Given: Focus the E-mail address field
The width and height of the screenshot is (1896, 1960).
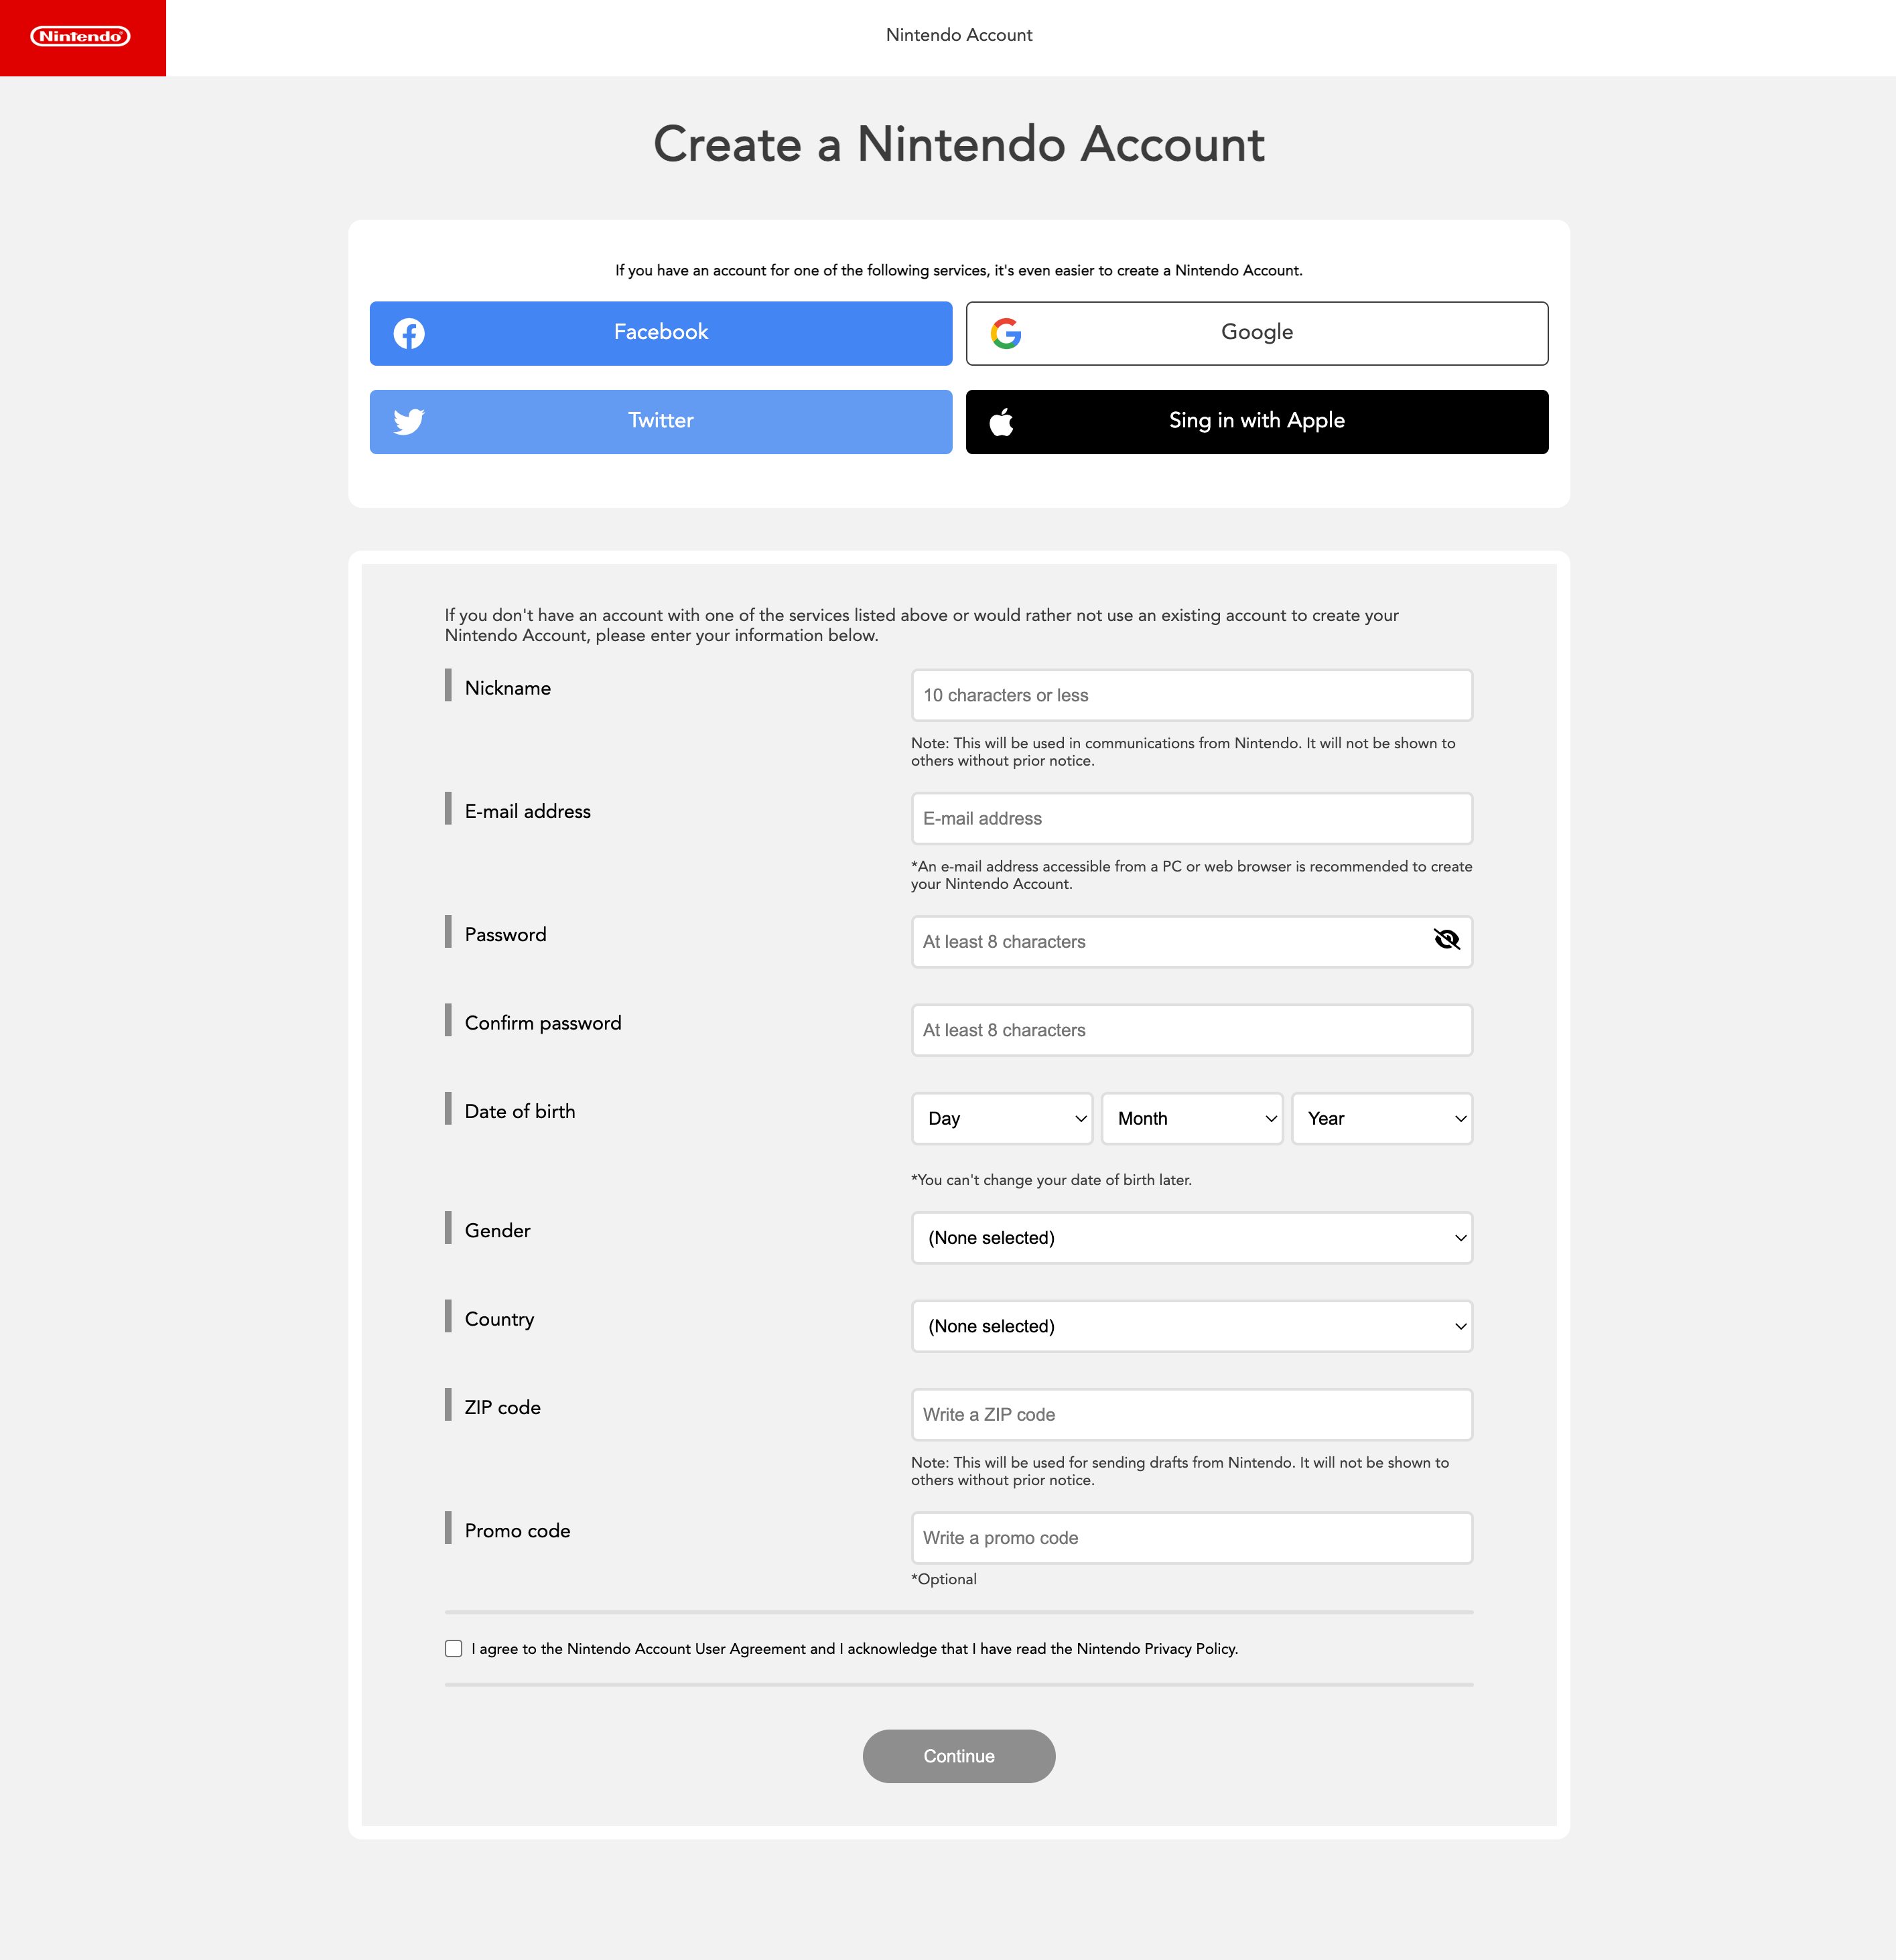Looking at the screenshot, I should click(1192, 818).
